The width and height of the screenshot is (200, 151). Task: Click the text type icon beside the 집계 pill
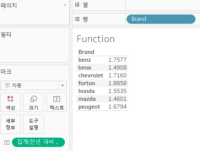[7, 142]
